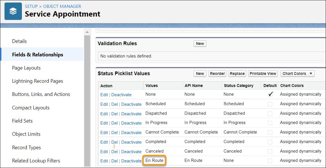Check the Default box for Scheduled status
Screen dimensions: 326x168
click(x=270, y=104)
